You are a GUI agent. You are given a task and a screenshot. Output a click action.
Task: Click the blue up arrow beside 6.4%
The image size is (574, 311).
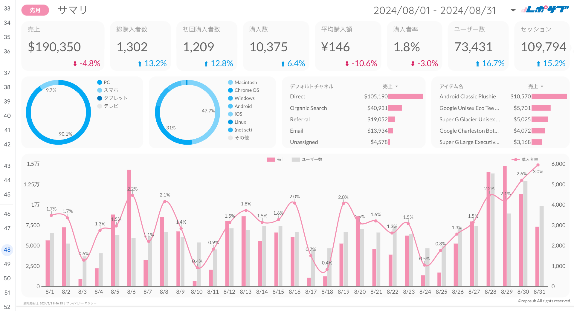283,64
